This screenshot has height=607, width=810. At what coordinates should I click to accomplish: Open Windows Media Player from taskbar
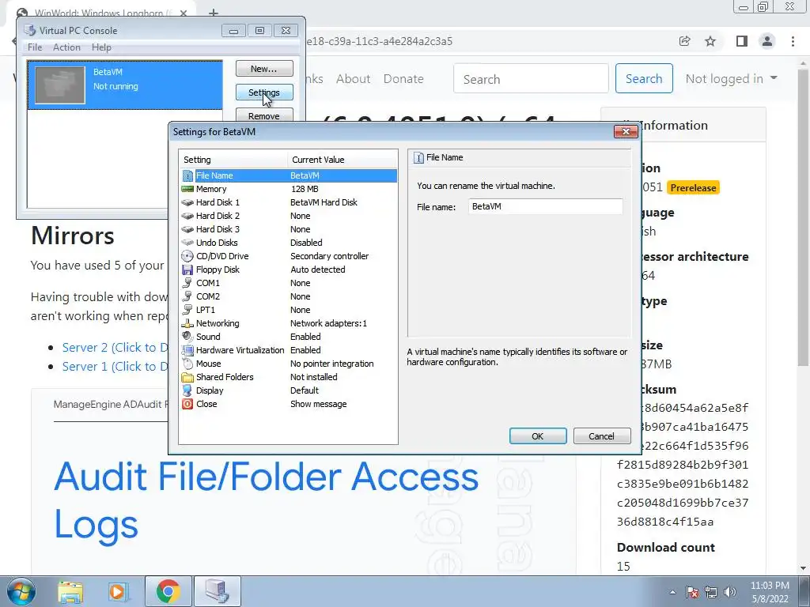pos(118,591)
